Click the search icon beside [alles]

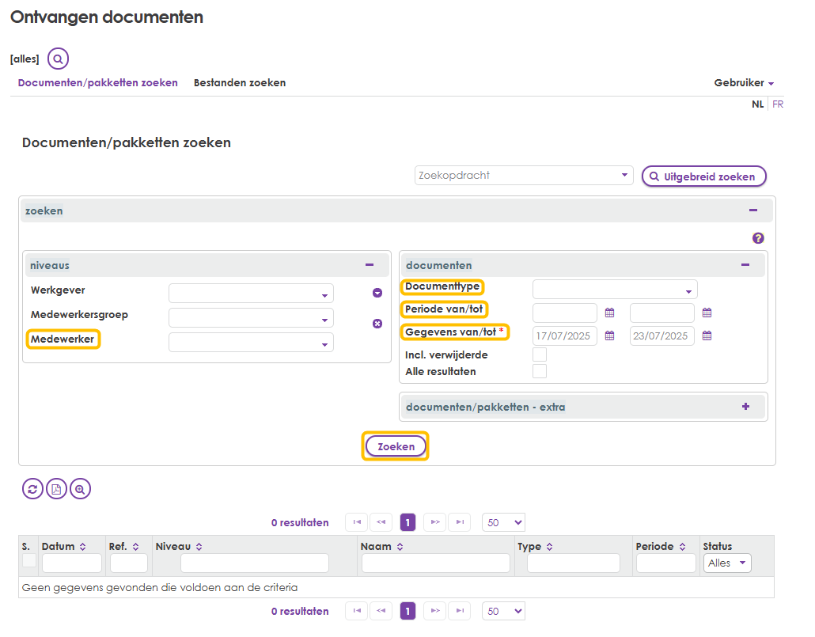[57, 58]
